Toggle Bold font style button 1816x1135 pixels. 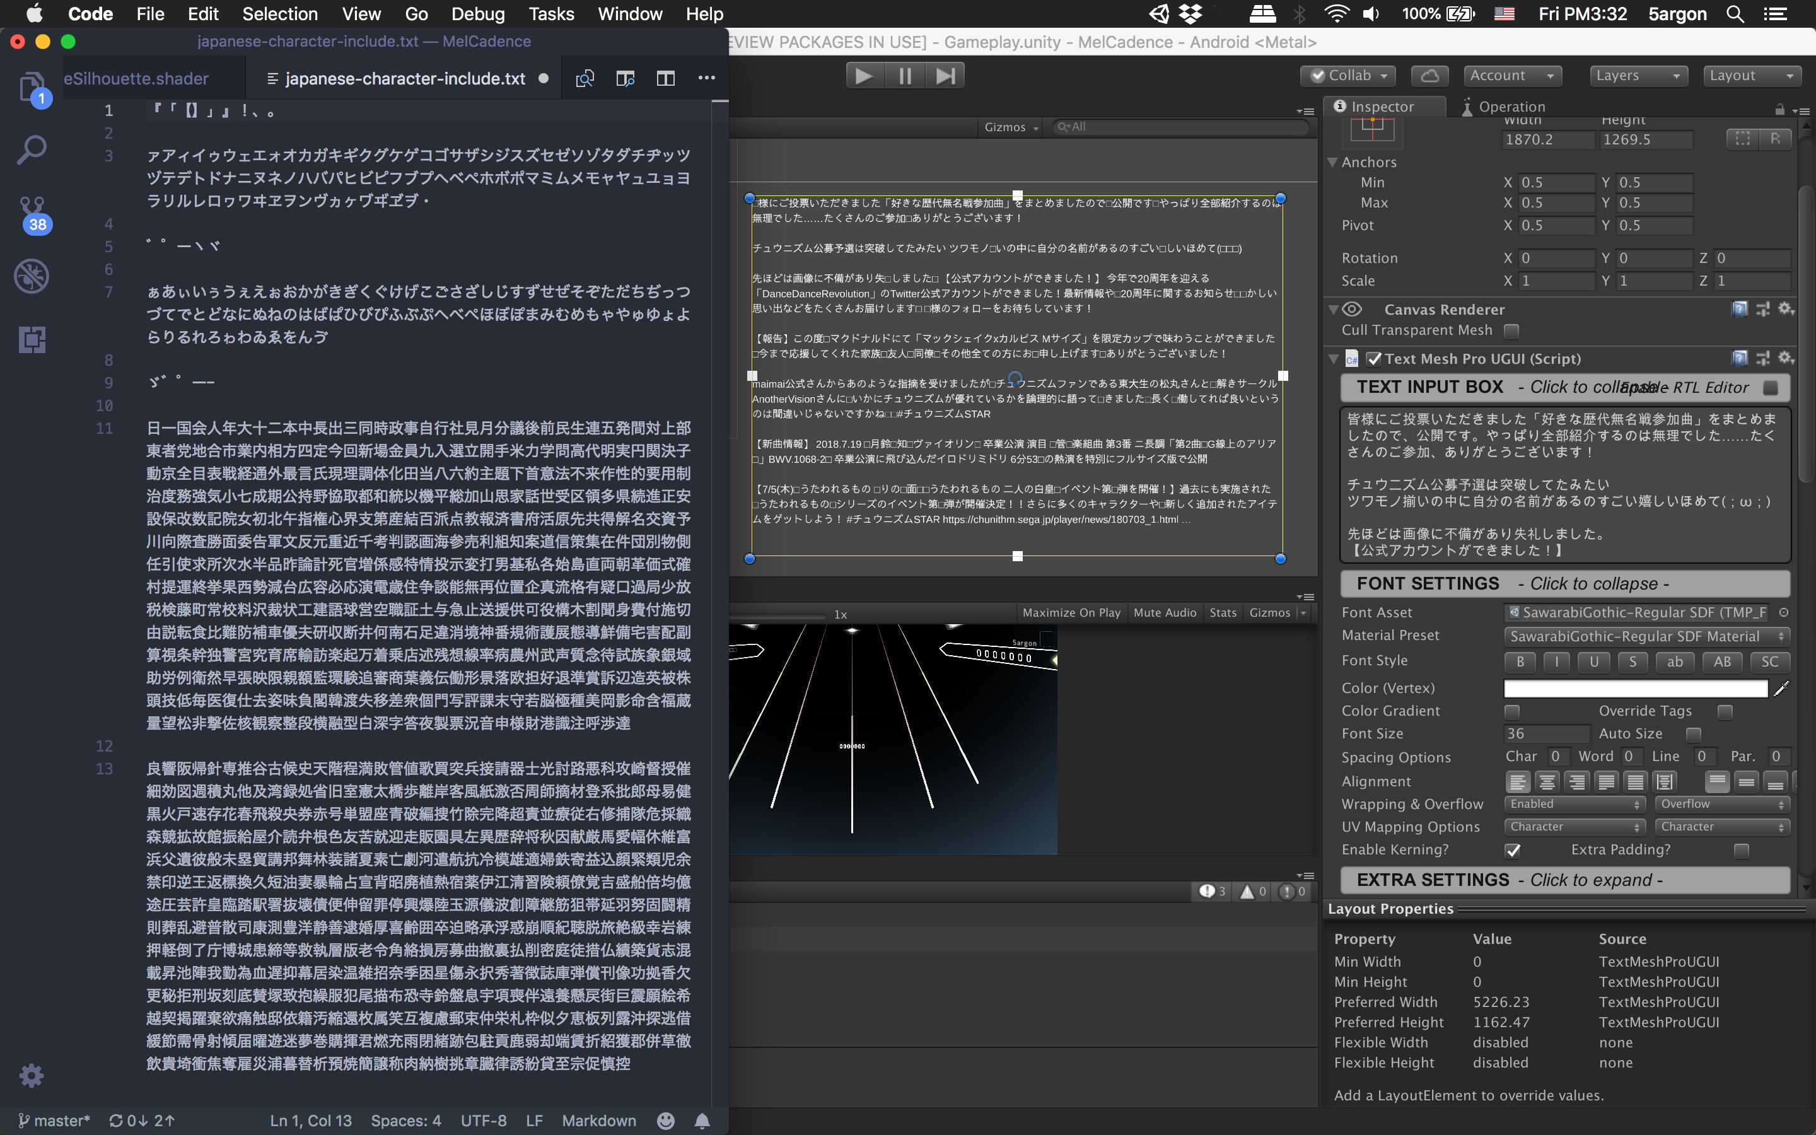tap(1520, 661)
